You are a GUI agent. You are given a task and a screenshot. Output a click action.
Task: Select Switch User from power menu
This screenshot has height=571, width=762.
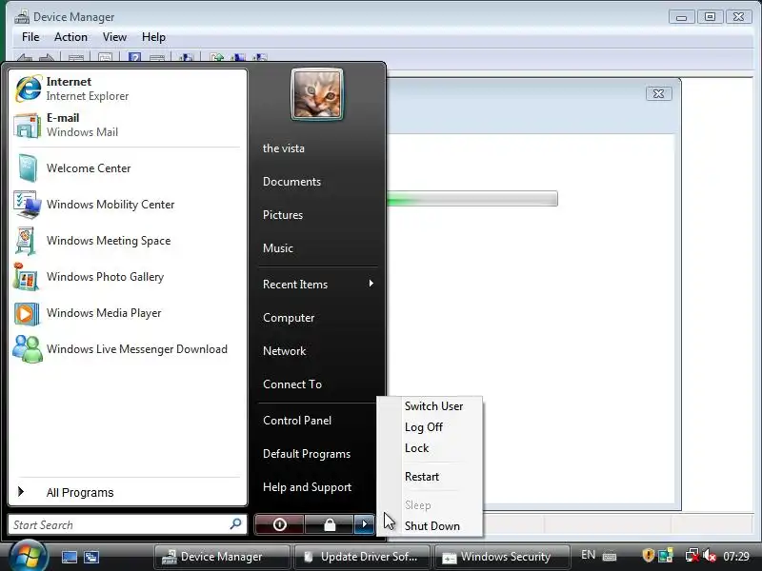coord(433,406)
